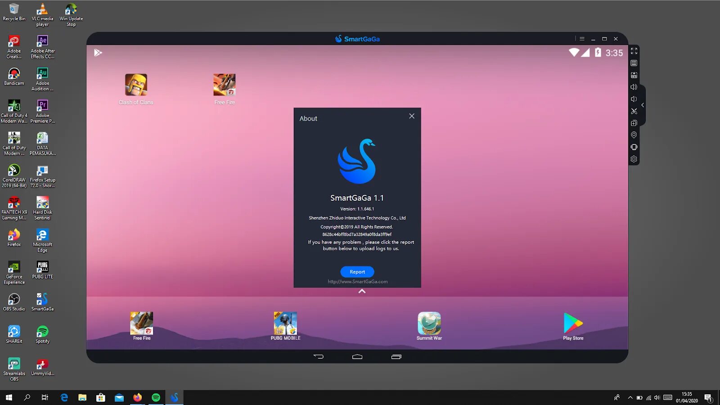
Task: Open the SmartGaGa hamburger menu
Action: coord(582,39)
